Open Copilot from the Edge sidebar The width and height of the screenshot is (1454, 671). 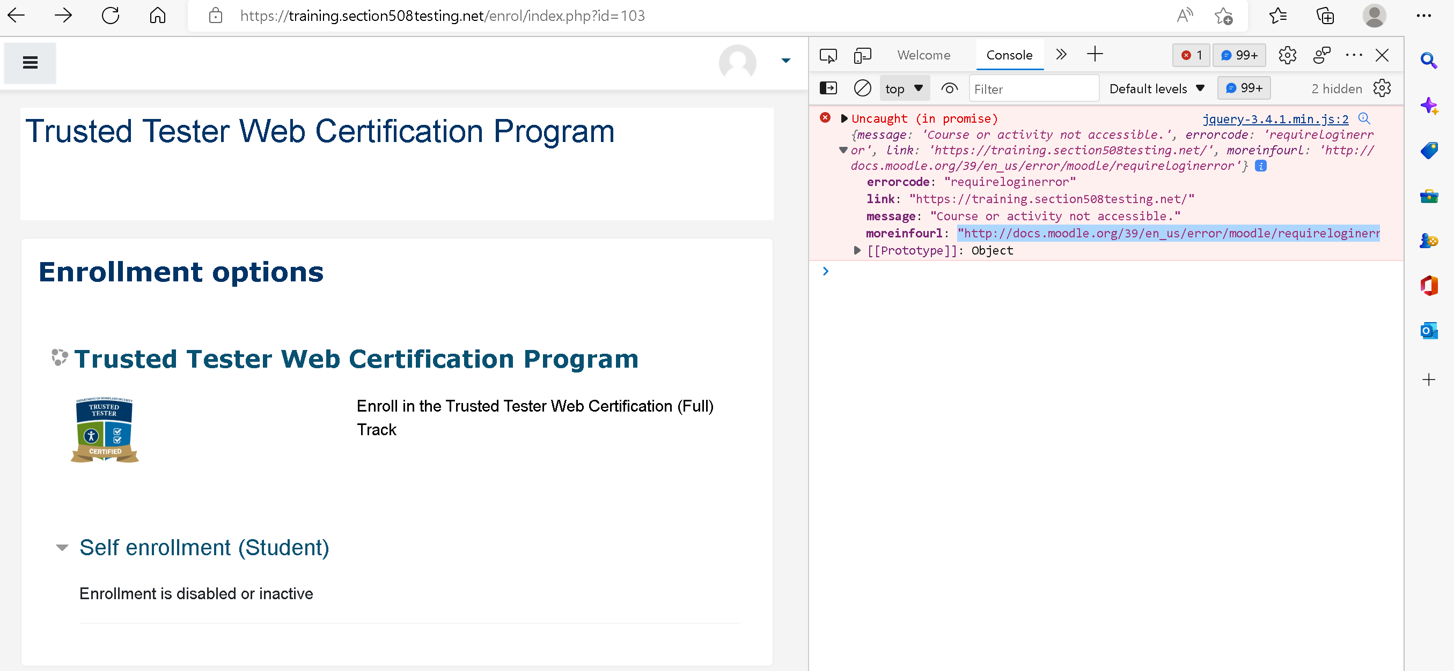coord(1429,106)
